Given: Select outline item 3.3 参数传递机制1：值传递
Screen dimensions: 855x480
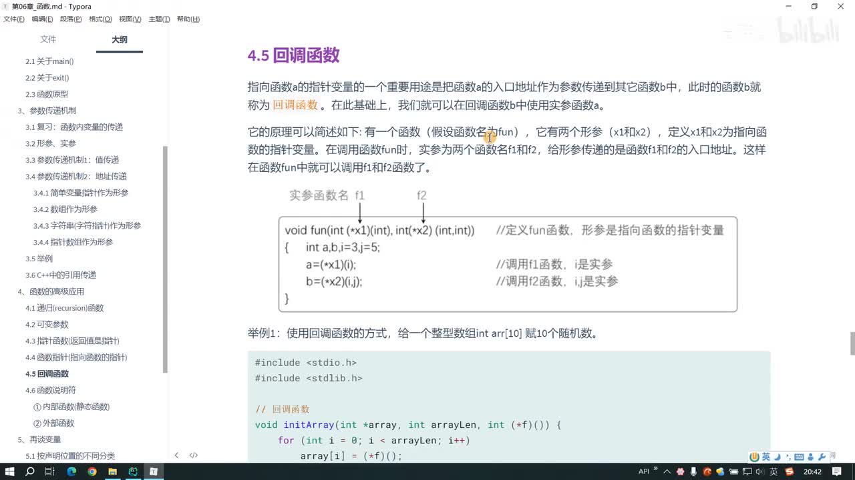Looking at the screenshot, I should tap(72, 160).
